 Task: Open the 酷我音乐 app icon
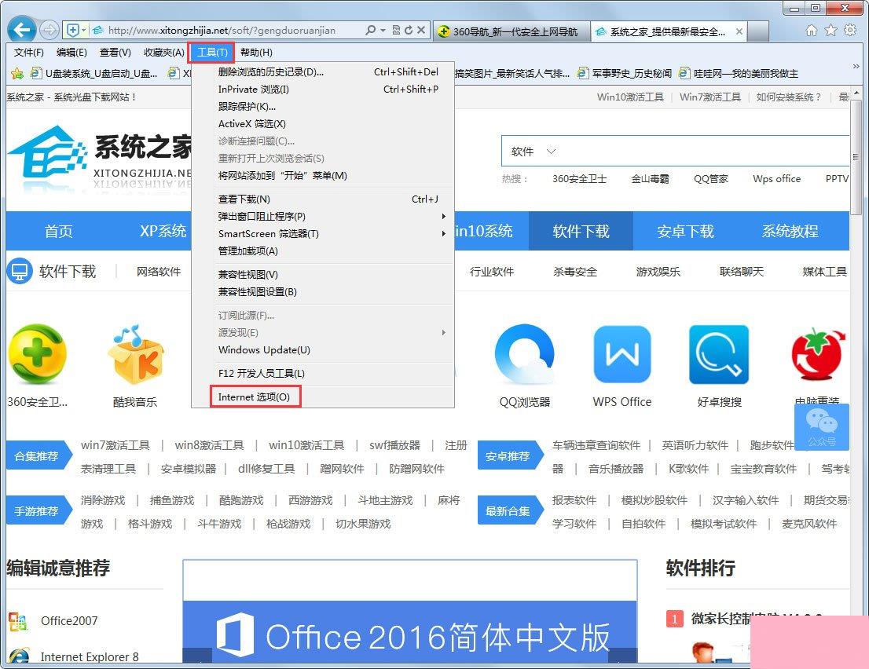click(135, 354)
